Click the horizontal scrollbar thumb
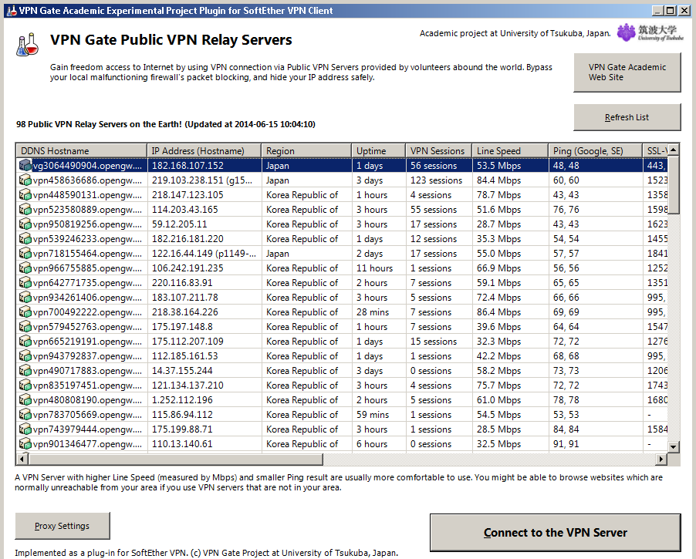Screen dimensions: 696x559 [x=176, y=459]
